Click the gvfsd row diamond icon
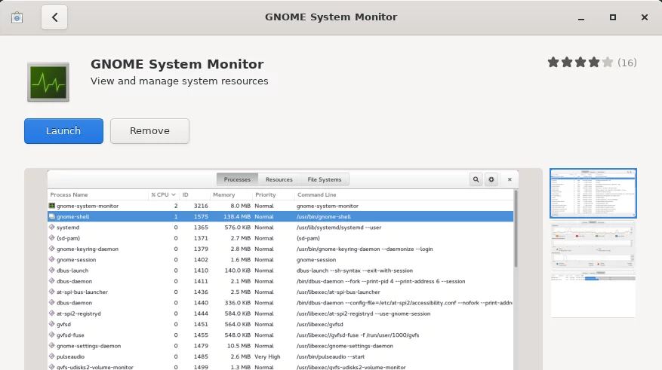Viewport: 662px width, 370px height. (x=52, y=324)
